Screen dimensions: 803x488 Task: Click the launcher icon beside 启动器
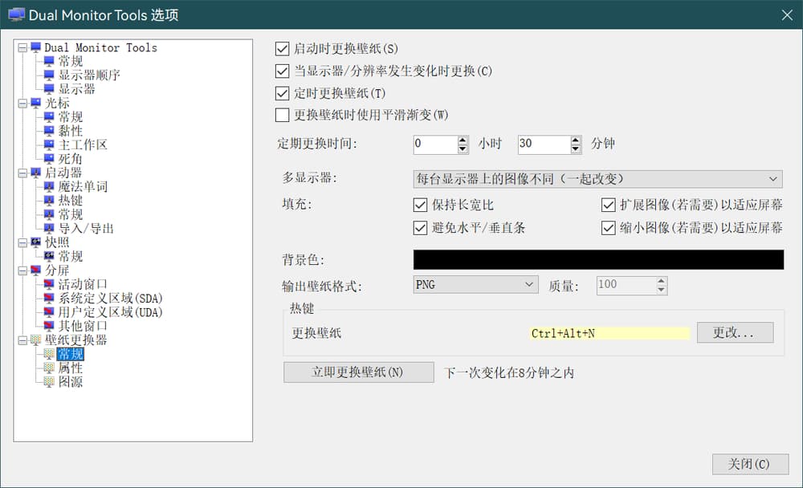coord(35,173)
